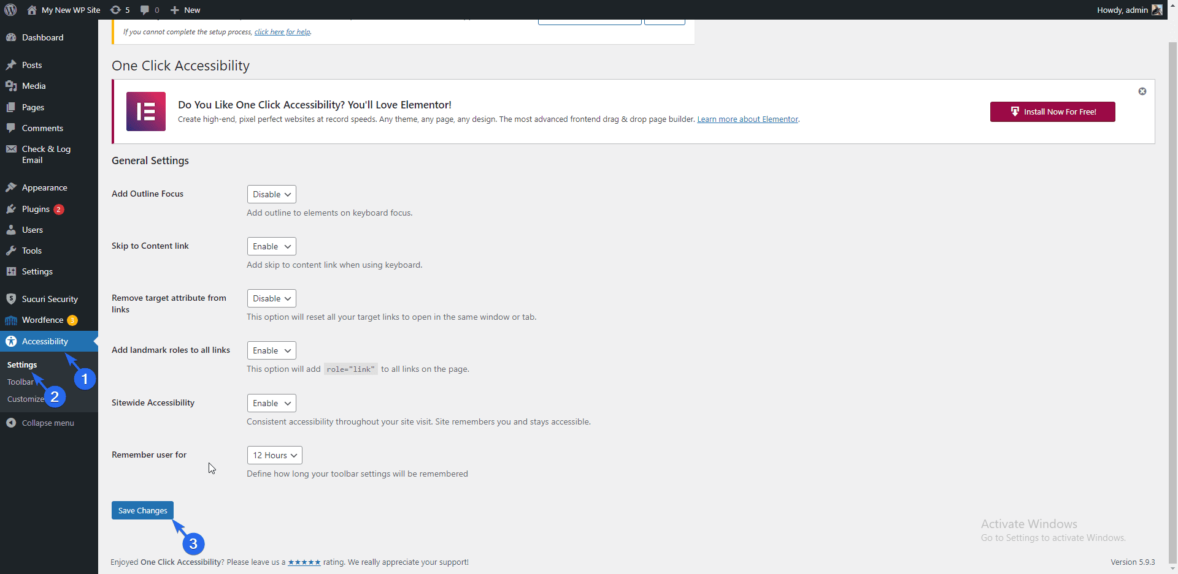Click the Elementor logo in the banner
This screenshot has height=574, width=1178.
tap(146, 111)
